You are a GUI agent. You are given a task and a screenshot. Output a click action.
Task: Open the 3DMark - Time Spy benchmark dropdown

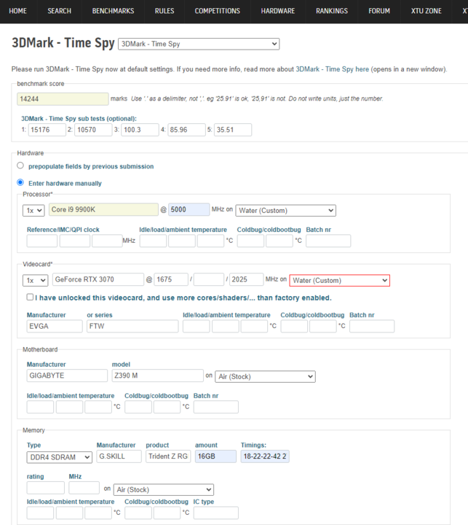[x=198, y=44]
